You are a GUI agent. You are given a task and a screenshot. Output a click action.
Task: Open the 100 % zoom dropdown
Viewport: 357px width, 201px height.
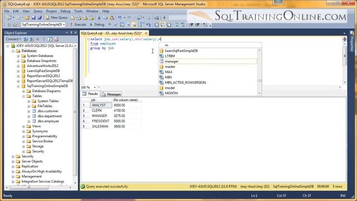tap(95, 87)
